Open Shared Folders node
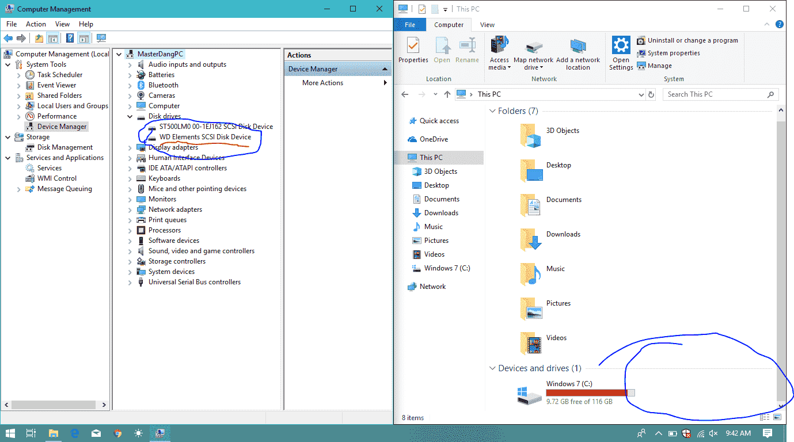The image size is (794, 442). tap(59, 96)
